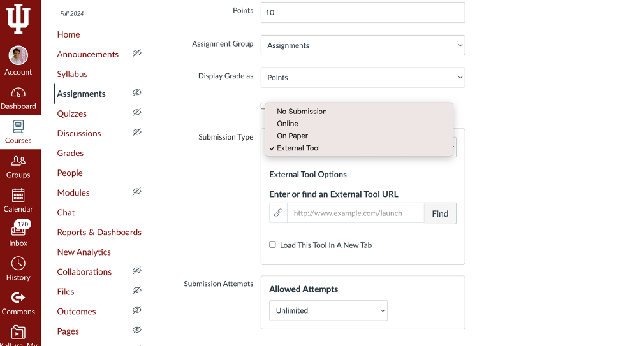Open the Syllabus link in course navigation
The image size is (623, 346).
pos(72,74)
